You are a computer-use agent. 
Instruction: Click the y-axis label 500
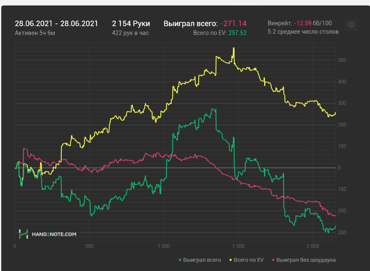click(342, 60)
